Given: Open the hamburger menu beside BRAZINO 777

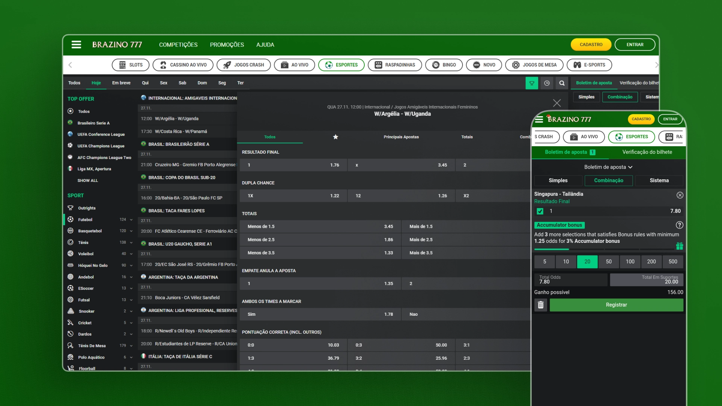Looking at the screenshot, I should [76, 45].
